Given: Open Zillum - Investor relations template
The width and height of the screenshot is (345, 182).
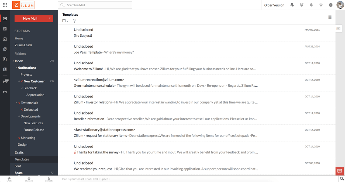Looking at the screenshot, I should 197,99.
